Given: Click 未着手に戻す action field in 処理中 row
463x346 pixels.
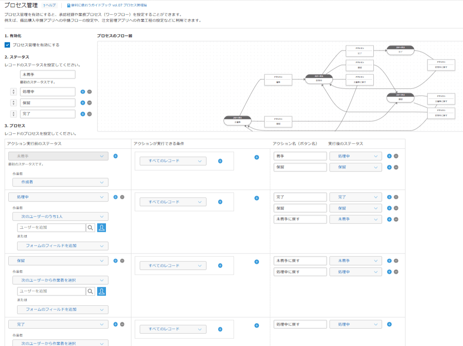Looking at the screenshot, I should pyautogui.click(x=300, y=219).
